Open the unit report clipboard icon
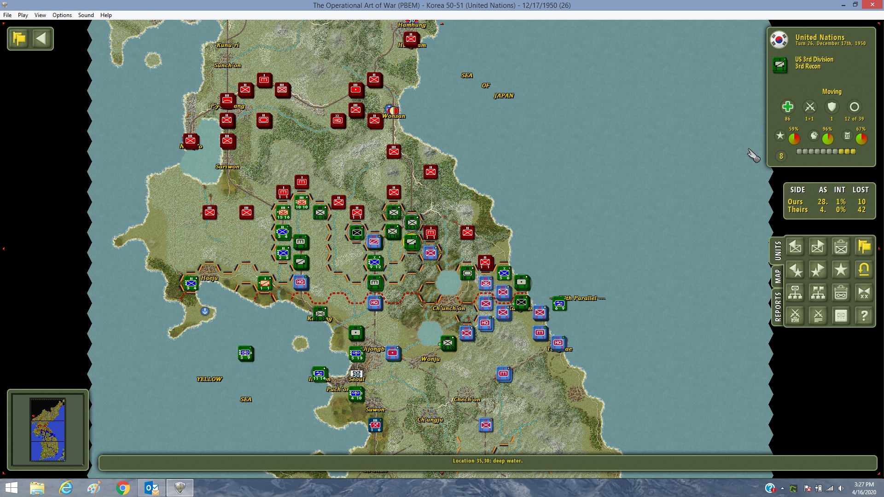 pyautogui.click(x=841, y=247)
